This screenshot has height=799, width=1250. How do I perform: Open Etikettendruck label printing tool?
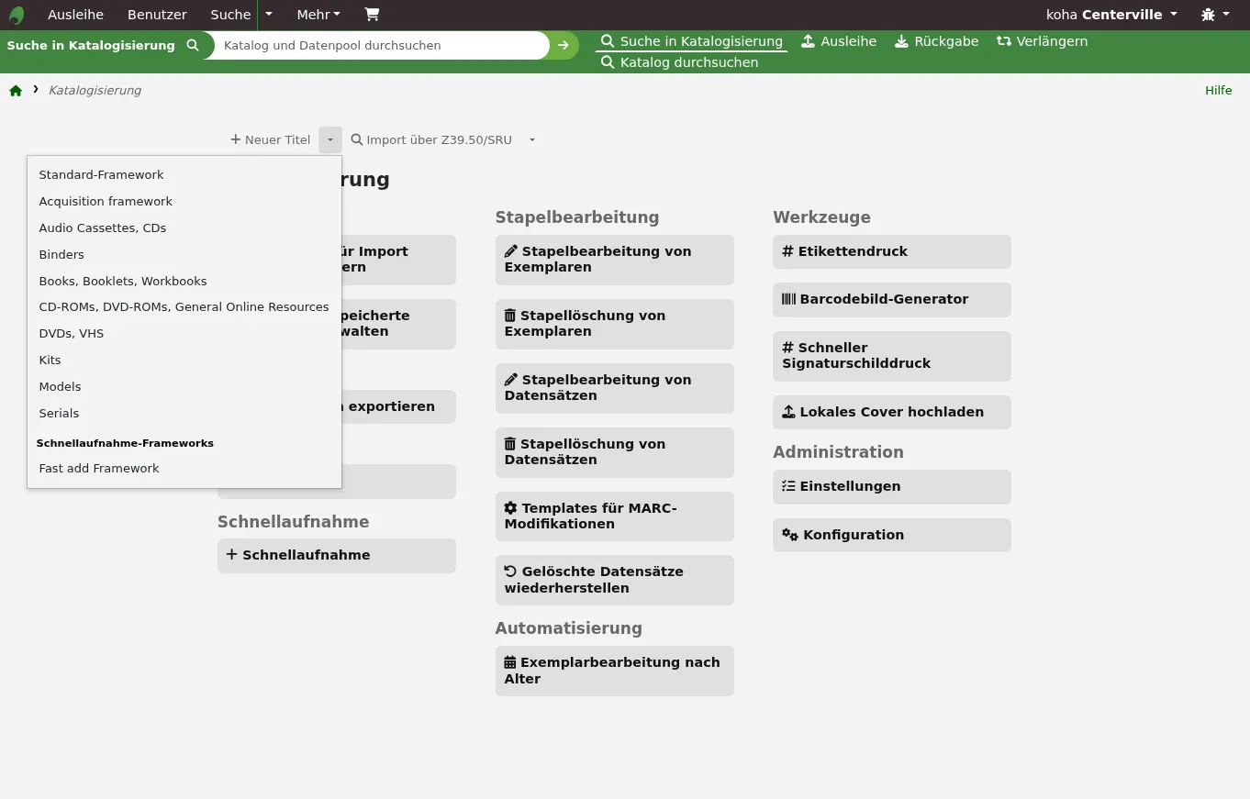click(x=892, y=251)
